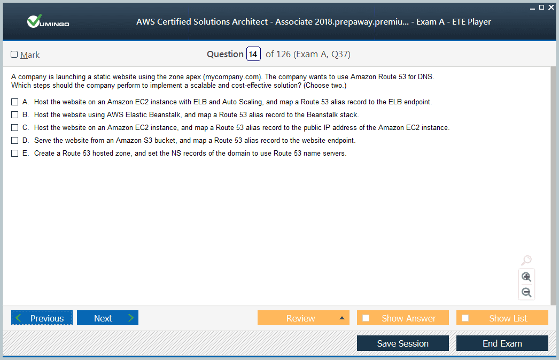This screenshot has height=360, width=559.
Task: Go to the Next question
Action: (107, 318)
